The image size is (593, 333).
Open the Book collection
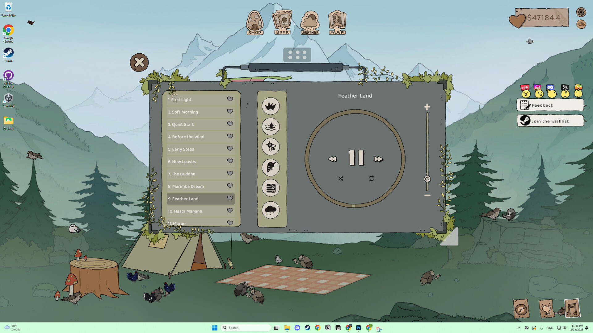(x=282, y=22)
